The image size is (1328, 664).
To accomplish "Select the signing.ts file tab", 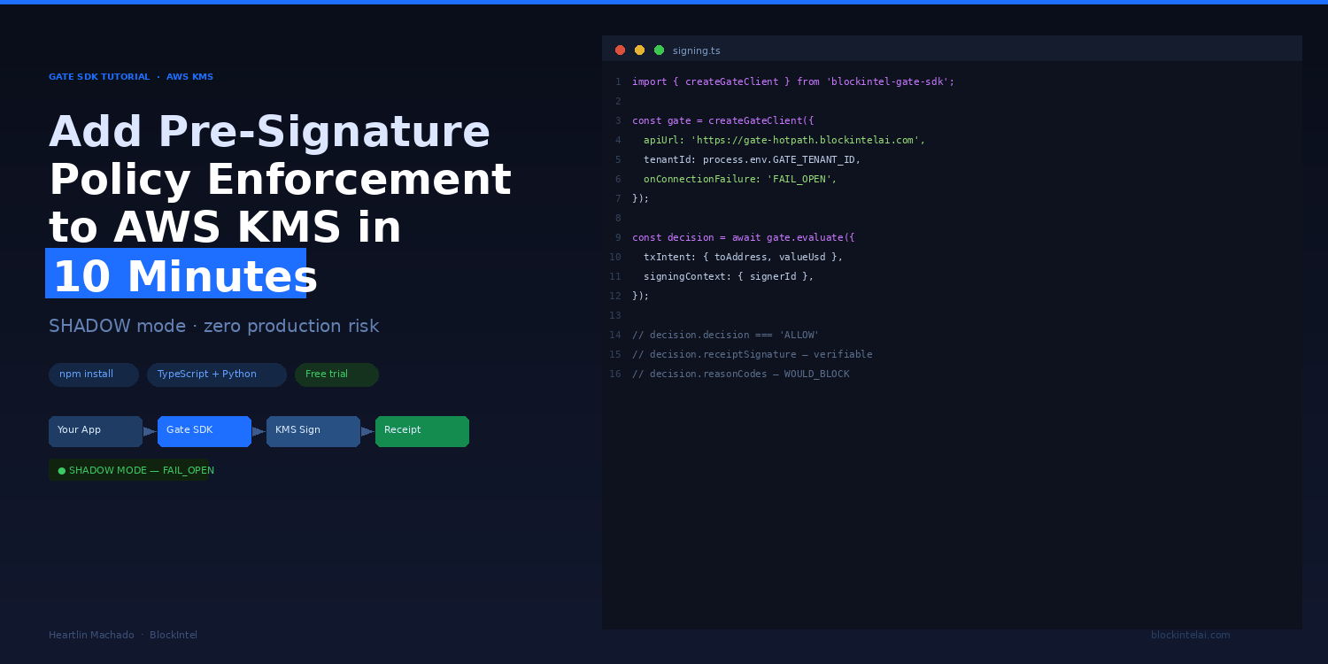I will tap(697, 50).
